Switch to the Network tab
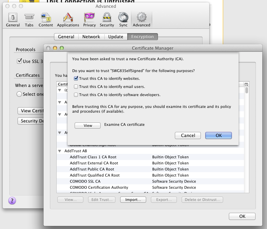Screen dimensions: 267x229 tap(91, 37)
